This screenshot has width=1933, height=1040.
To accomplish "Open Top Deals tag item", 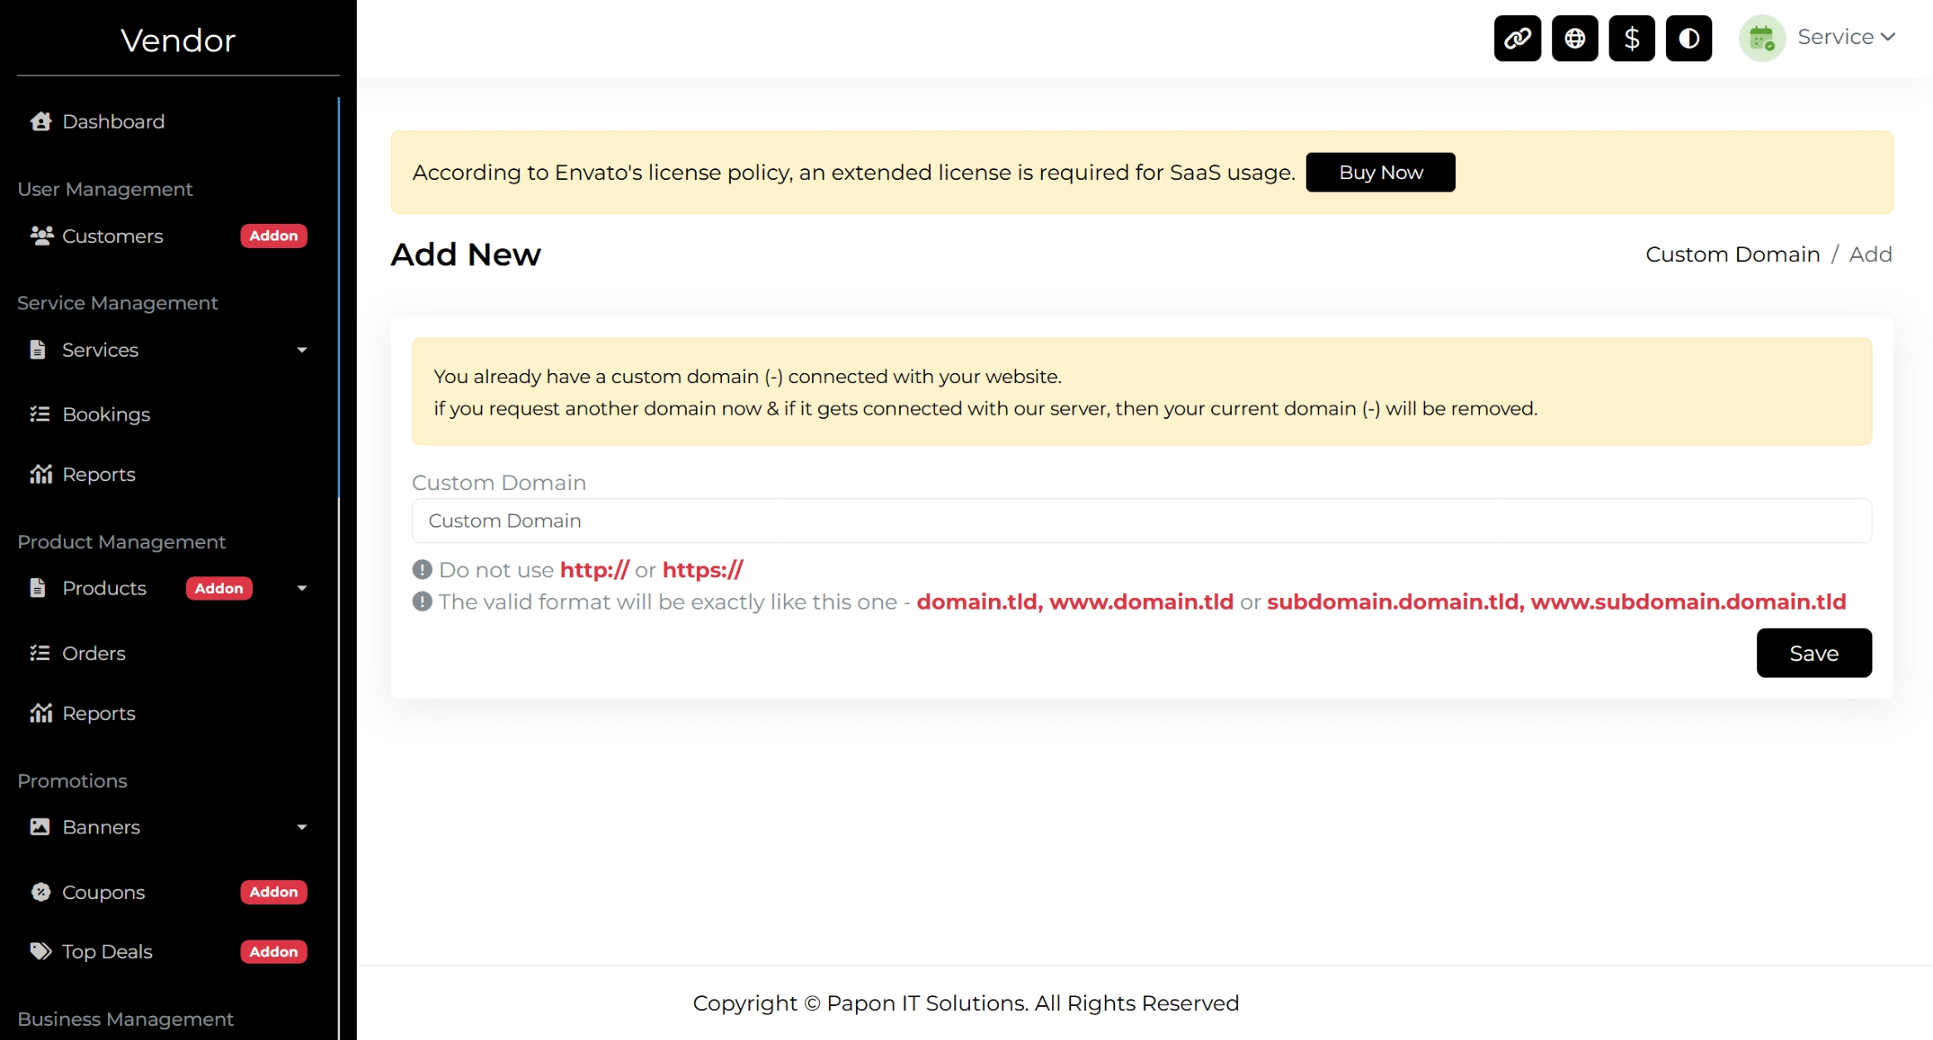I will click(x=107, y=951).
